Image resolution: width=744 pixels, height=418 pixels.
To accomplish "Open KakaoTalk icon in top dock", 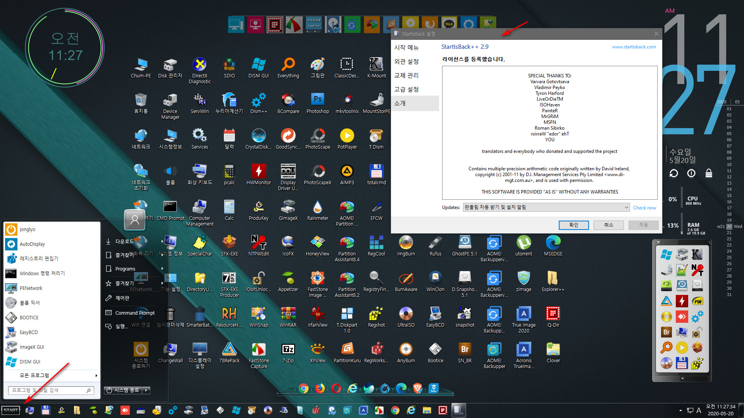I will pos(449,24).
